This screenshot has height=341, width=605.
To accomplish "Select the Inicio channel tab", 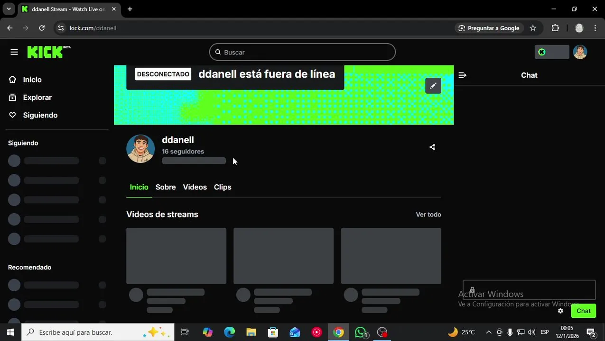I will (x=139, y=187).
